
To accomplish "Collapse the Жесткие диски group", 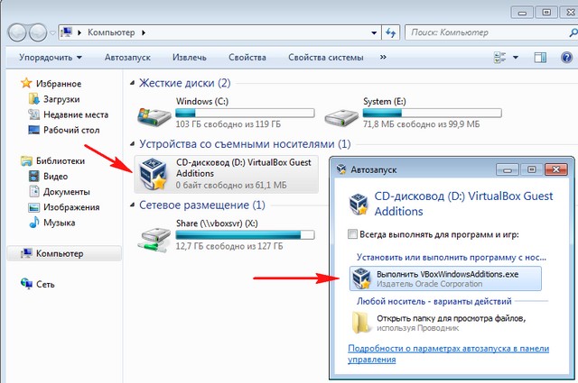I will tap(133, 84).
